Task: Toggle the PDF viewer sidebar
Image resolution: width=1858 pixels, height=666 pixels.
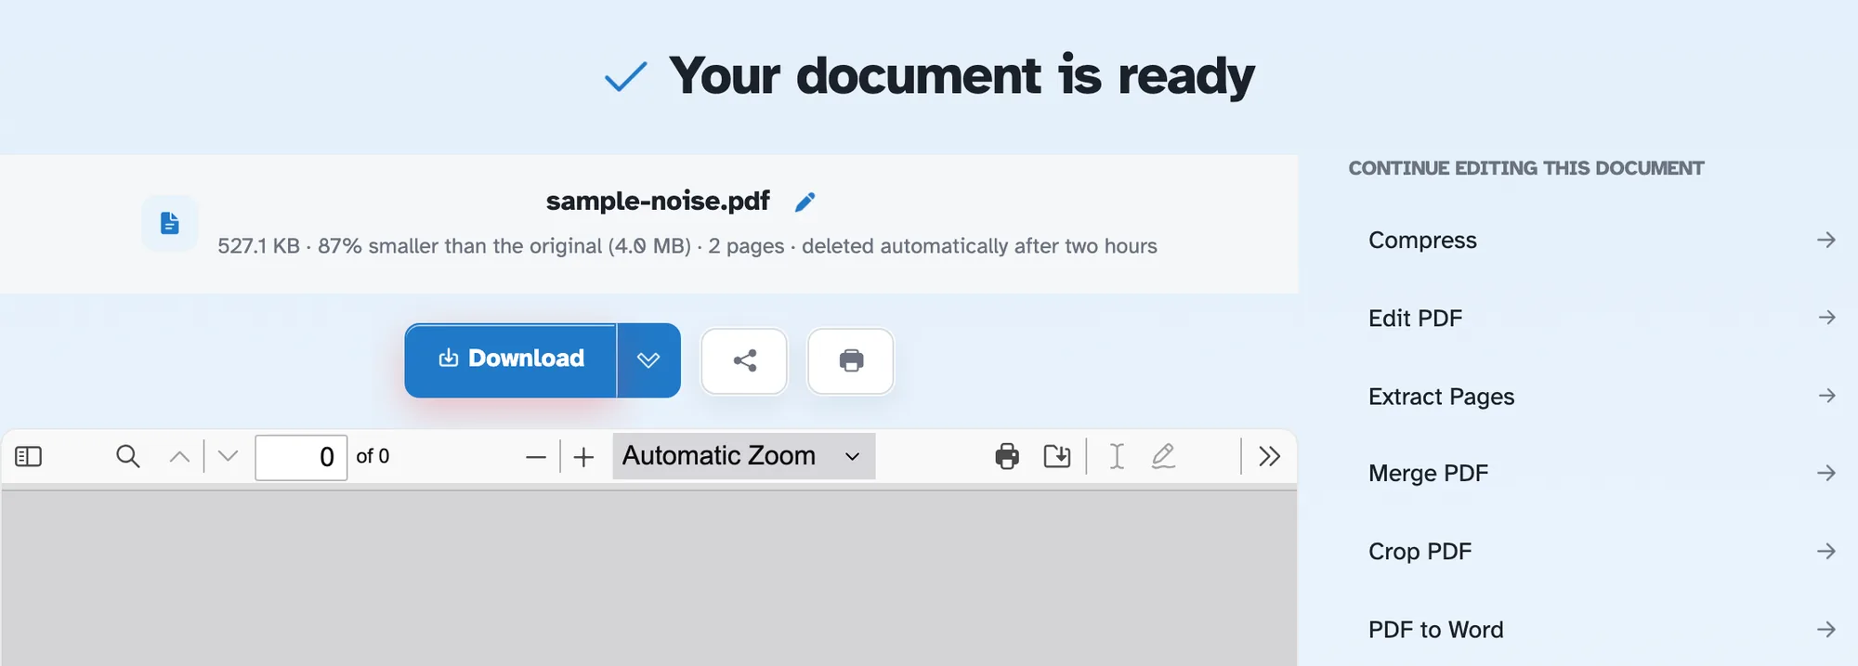Action: 29,456
